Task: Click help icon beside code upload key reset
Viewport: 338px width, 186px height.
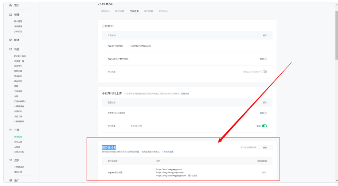Action: [266, 113]
